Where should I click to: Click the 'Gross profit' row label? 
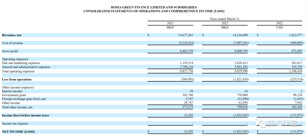[x=10, y=51]
